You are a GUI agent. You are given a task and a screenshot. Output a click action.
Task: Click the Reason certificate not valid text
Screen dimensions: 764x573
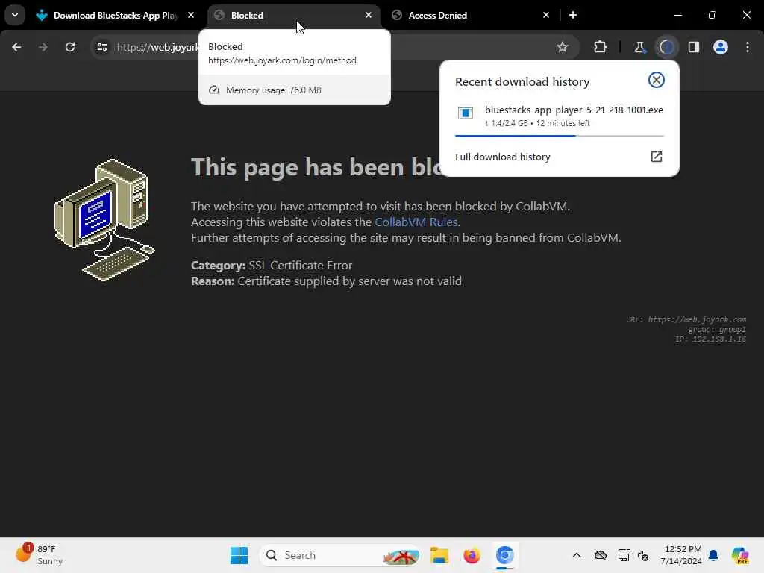point(327,281)
